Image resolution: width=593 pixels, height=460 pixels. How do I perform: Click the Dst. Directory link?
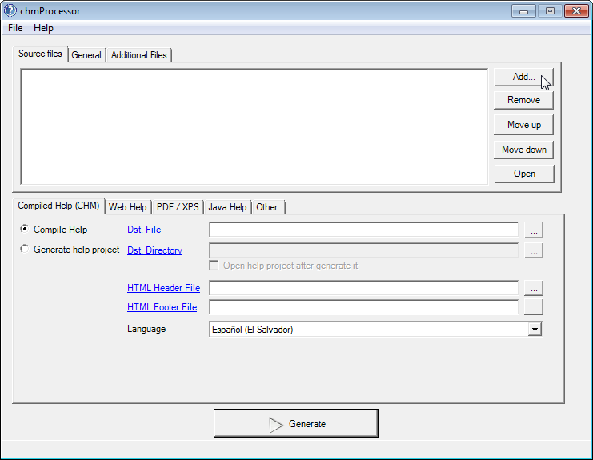pyautogui.click(x=154, y=250)
